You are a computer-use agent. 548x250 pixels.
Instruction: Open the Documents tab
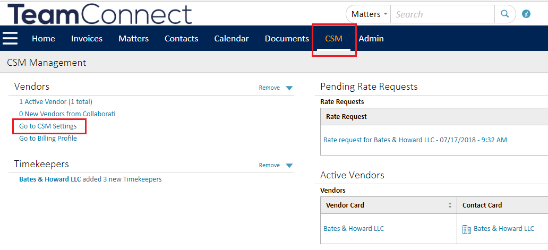point(287,38)
